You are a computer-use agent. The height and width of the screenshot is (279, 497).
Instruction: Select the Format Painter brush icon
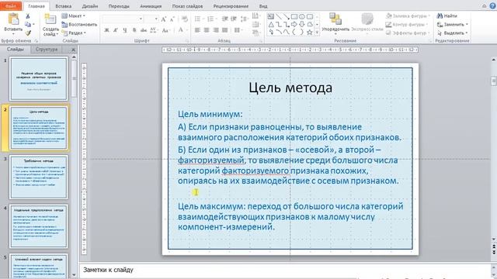coord(28,33)
